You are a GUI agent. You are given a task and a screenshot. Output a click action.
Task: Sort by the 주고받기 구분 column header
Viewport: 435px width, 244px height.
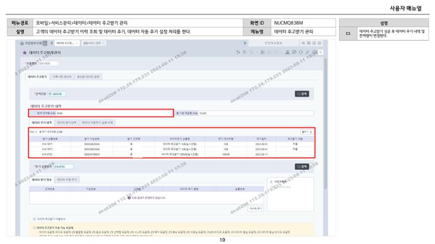coord(295,139)
